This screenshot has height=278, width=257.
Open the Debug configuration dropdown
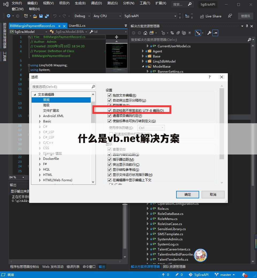[88, 16]
